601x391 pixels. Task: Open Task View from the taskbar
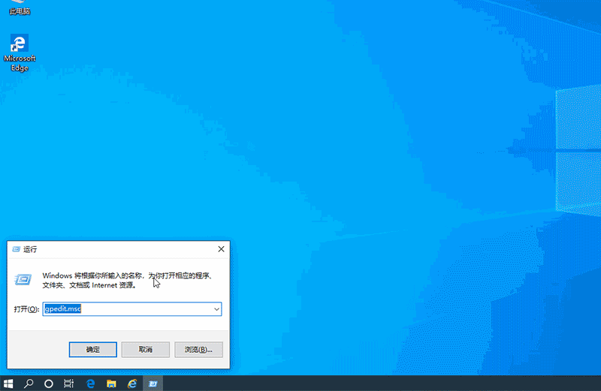[68, 383]
